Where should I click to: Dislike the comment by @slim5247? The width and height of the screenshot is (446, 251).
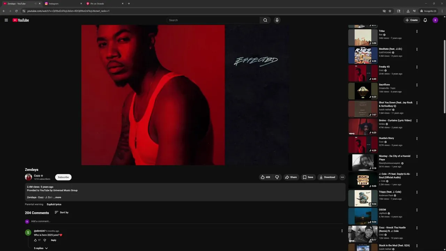tap(45, 240)
